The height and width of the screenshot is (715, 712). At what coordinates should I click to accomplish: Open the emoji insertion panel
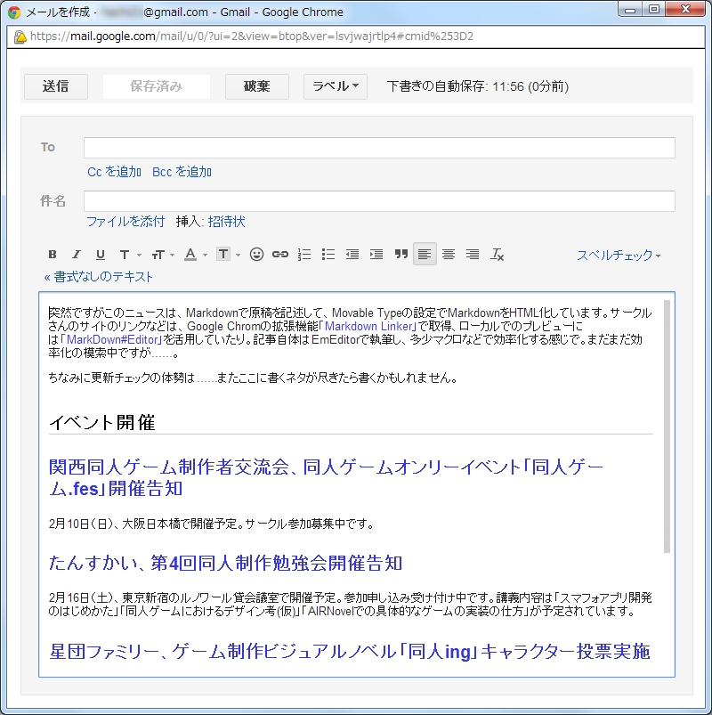coord(256,254)
